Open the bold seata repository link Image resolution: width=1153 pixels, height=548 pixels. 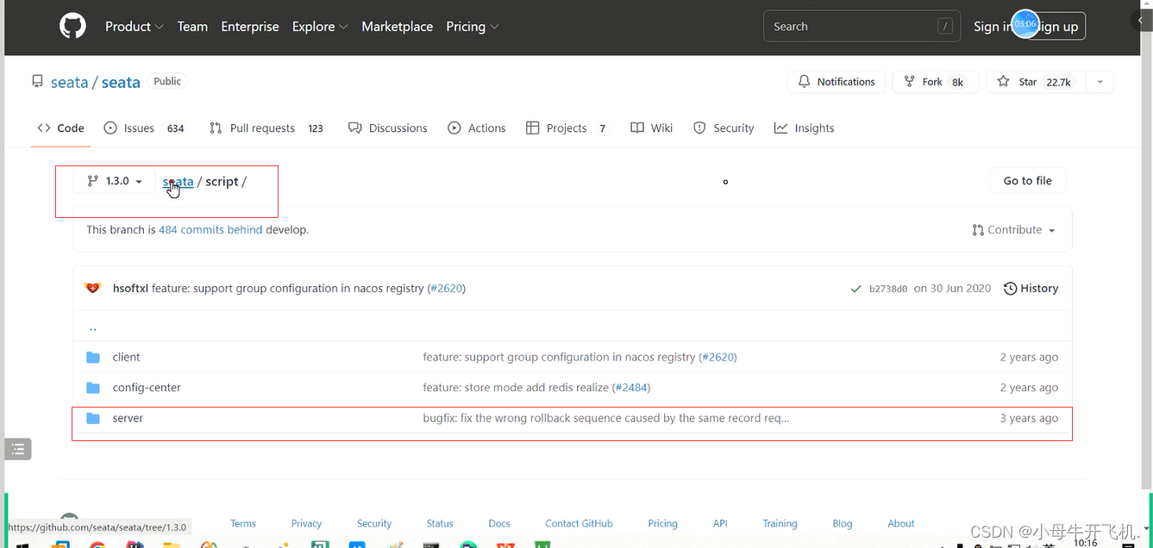(x=121, y=82)
